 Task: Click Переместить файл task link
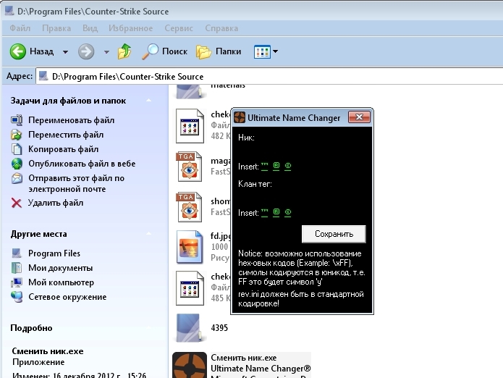click(x=66, y=135)
